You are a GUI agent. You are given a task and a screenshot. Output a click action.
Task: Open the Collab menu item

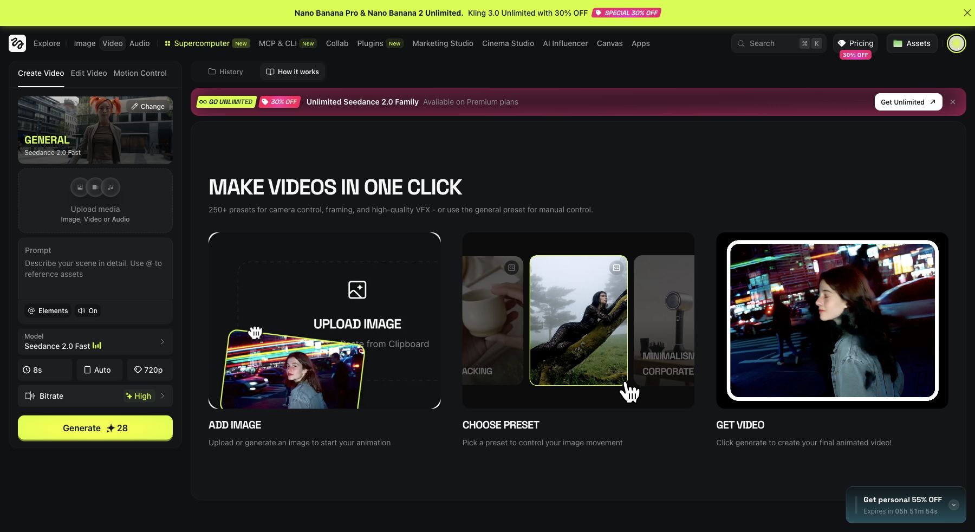pos(337,43)
